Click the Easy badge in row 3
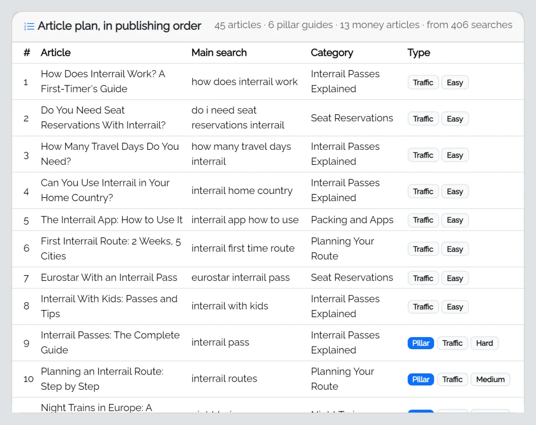The image size is (536, 425). (x=455, y=155)
